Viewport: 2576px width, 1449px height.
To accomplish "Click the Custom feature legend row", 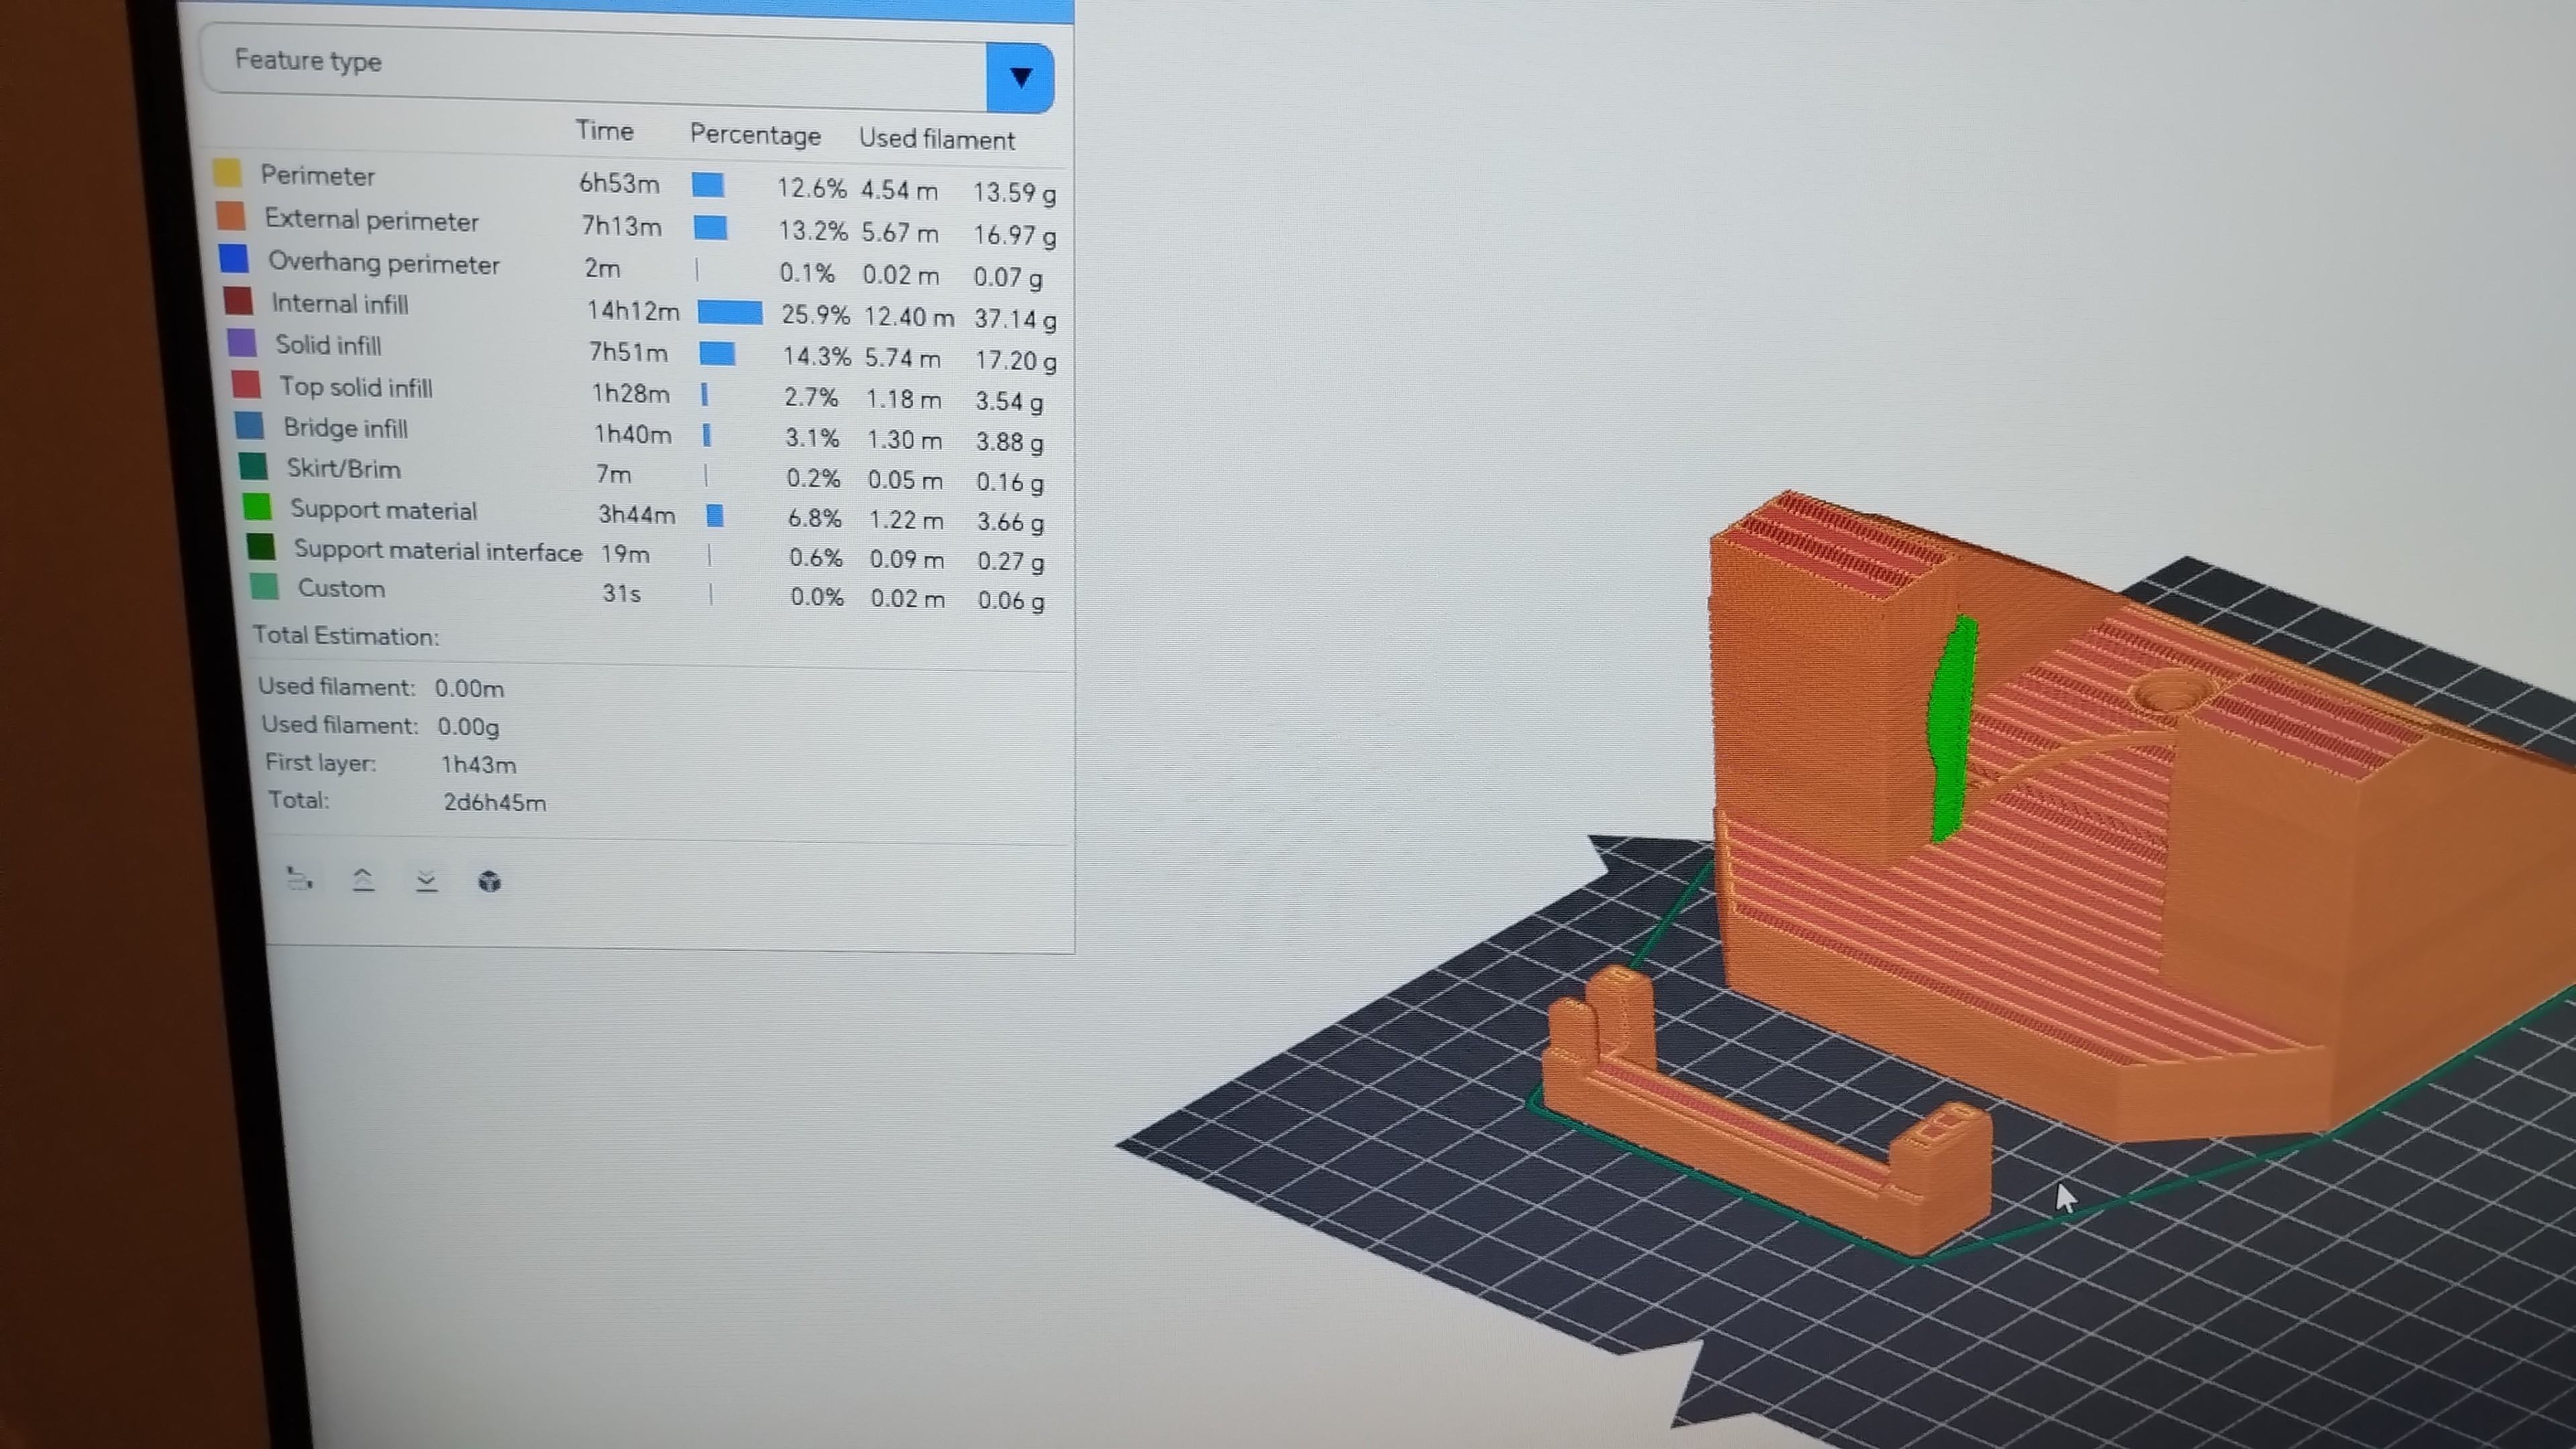I will click(341, 589).
